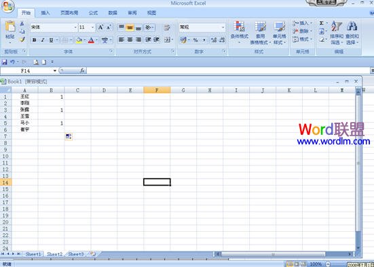The width and height of the screenshot is (374, 267).
Task: Click the text orientation icon
Action: point(149,27)
